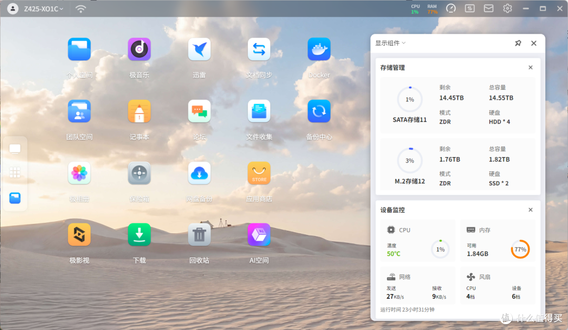Open the 团队空间 team space app
The height and width of the screenshot is (330, 568).
pos(79,111)
